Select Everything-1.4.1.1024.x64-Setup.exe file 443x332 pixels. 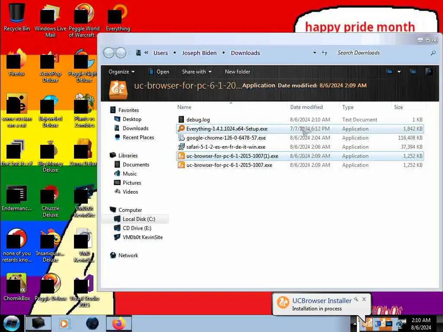(300, 129)
